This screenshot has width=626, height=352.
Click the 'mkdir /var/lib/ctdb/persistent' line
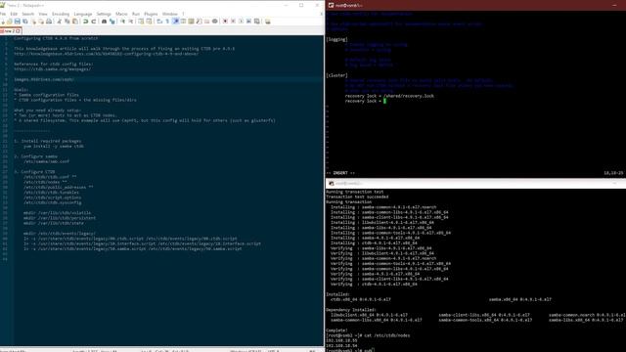(60, 218)
